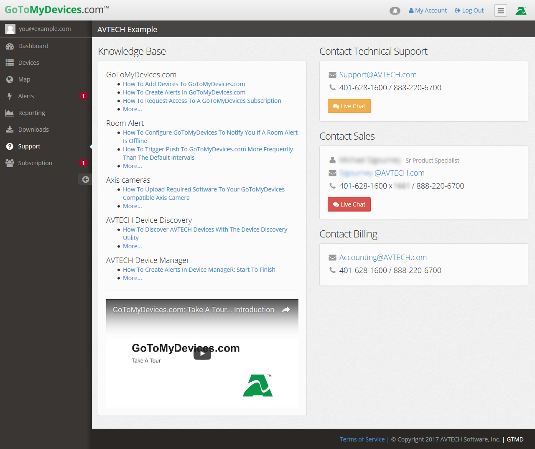535x449 pixels.
Task: Open Downloads from the sidebar
Action: (x=33, y=130)
